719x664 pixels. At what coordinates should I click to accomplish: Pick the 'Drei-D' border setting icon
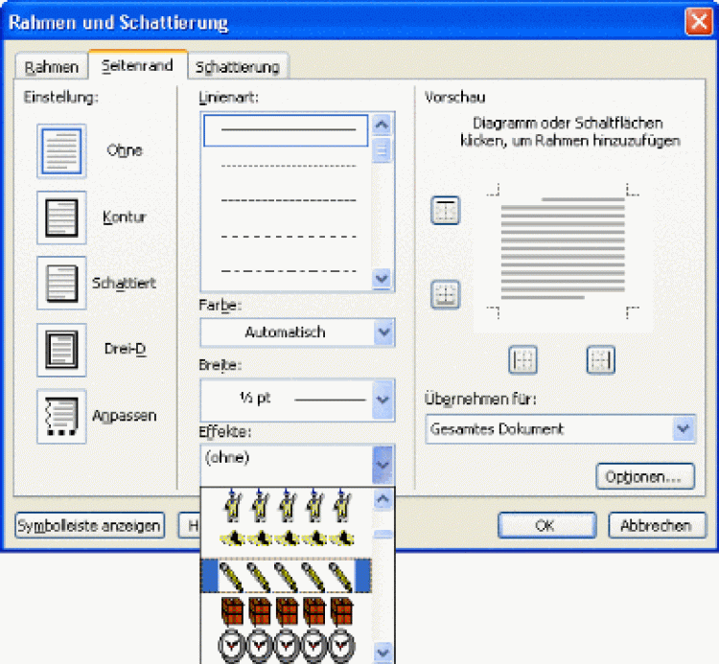61,350
